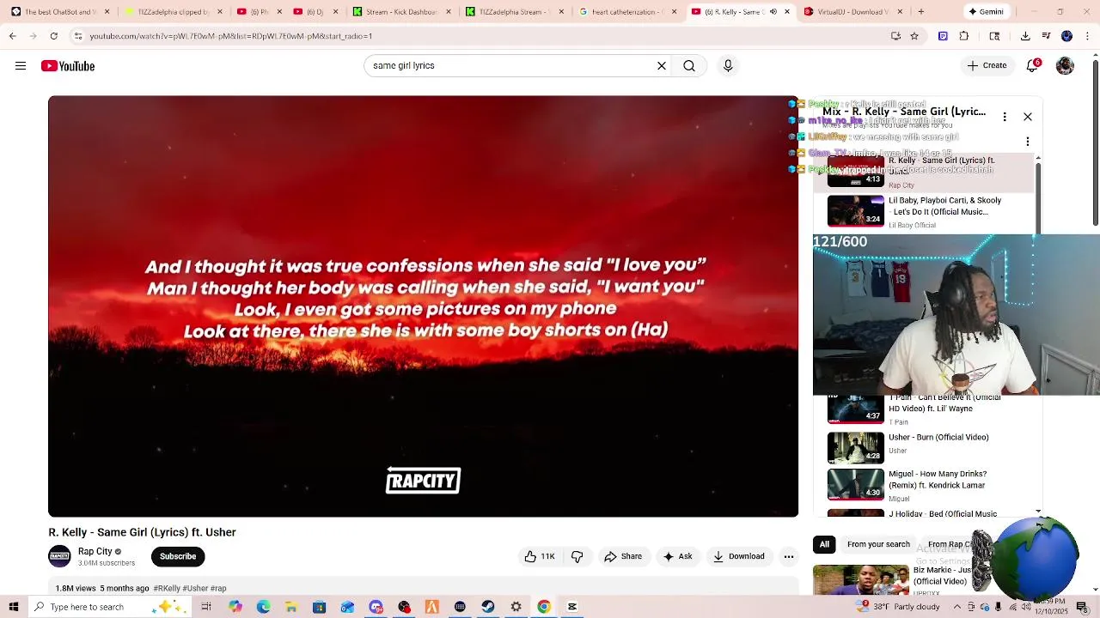The width and height of the screenshot is (1100, 618).
Task: Play Miguel How Many Drinks thumbnail
Action: pos(855,485)
